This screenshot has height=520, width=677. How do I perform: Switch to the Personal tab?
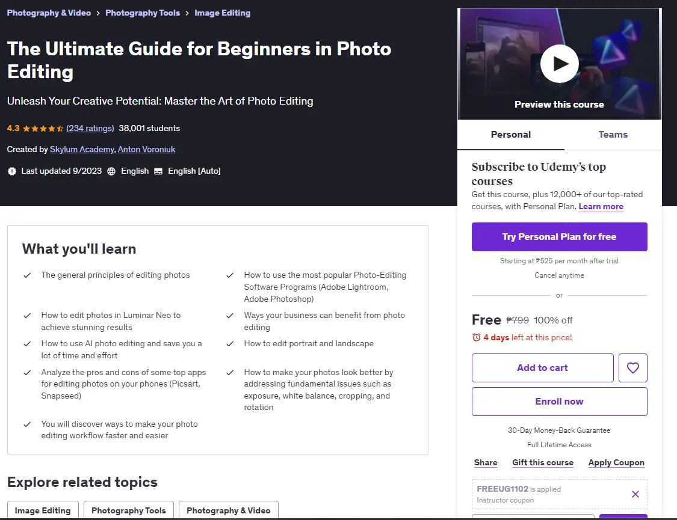[511, 135]
